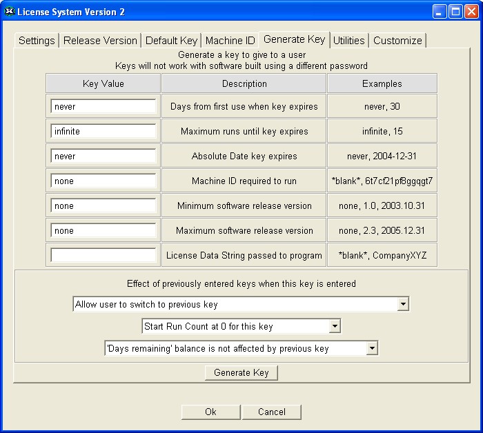This screenshot has height=433, width=483.
Task: Switch to the Machine ID tab
Action: (x=230, y=40)
